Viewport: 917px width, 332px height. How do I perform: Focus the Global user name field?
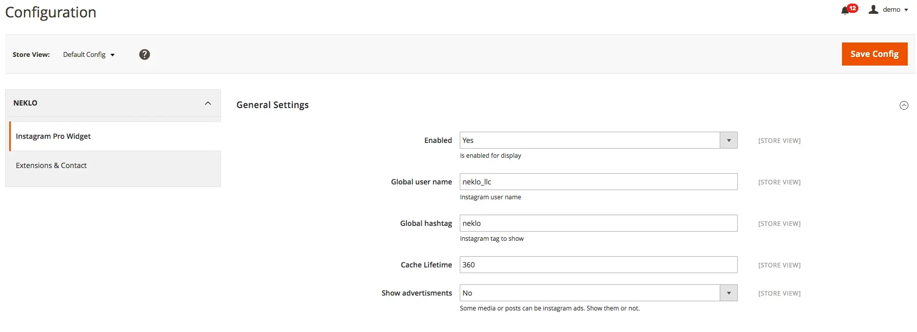point(598,182)
